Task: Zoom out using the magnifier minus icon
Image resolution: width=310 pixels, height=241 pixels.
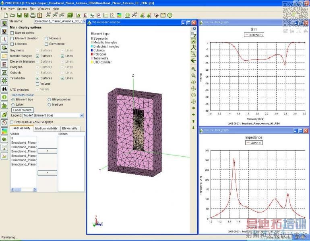Action: tap(193, 76)
